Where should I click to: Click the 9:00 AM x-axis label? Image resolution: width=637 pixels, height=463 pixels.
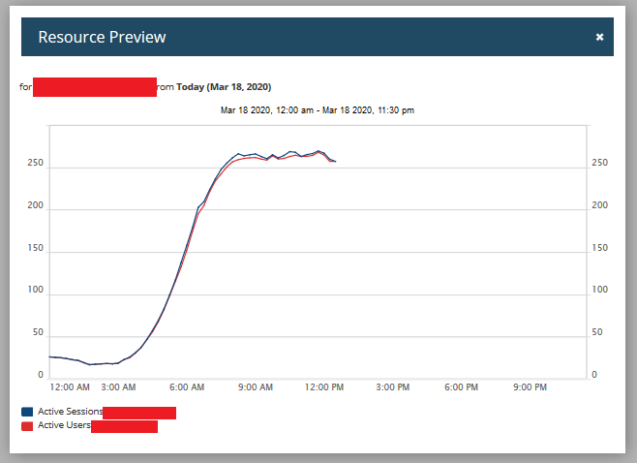click(x=256, y=387)
